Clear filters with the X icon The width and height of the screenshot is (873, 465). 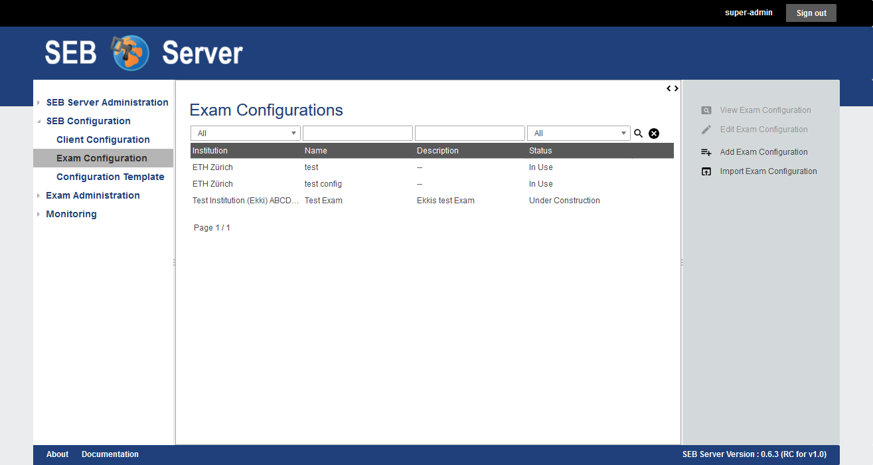(654, 134)
